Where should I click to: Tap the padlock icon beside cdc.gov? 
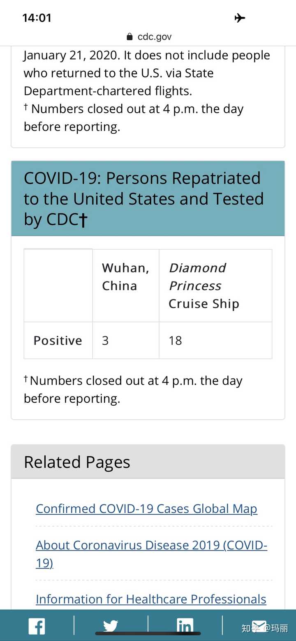coord(129,37)
